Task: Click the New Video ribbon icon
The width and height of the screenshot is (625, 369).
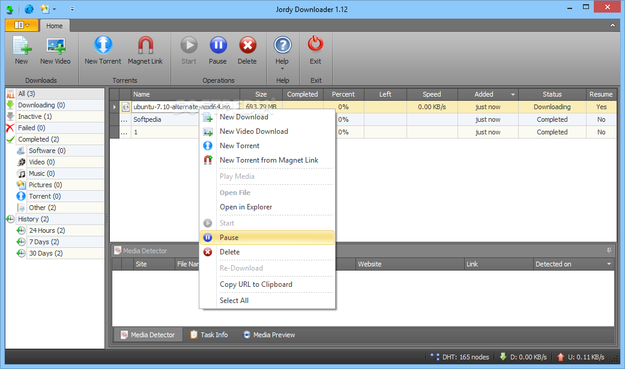Action: [55, 46]
